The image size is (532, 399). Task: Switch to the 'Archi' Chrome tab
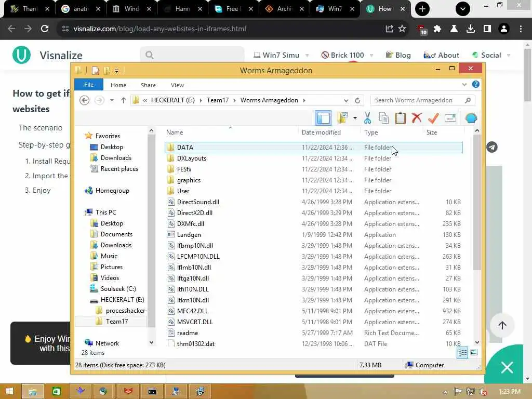[x=284, y=9]
